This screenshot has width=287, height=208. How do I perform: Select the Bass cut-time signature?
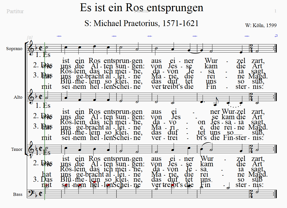41,194
